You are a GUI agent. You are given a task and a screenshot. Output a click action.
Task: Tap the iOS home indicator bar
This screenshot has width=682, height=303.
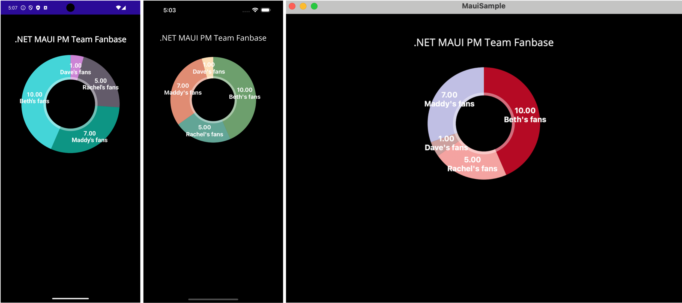pyautogui.click(x=213, y=299)
